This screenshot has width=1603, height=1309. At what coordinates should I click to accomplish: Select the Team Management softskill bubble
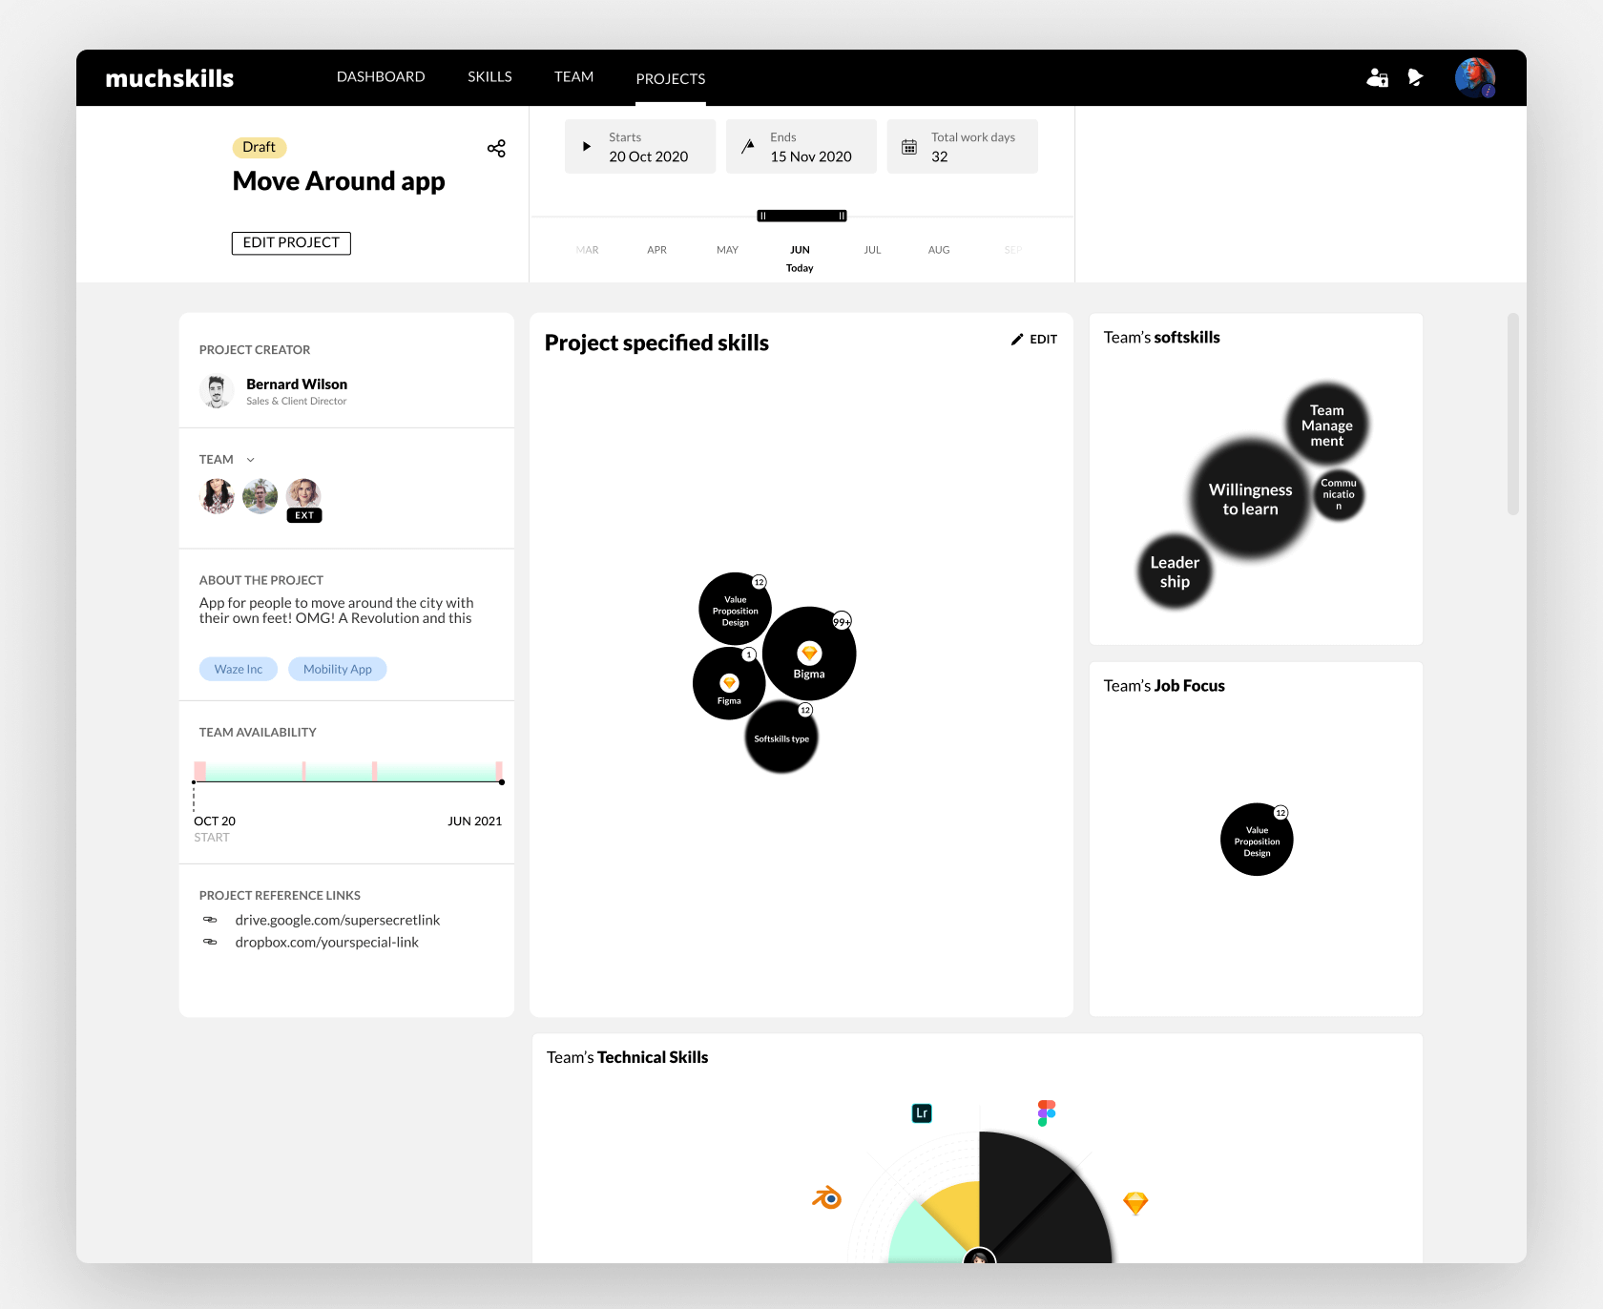(1326, 425)
